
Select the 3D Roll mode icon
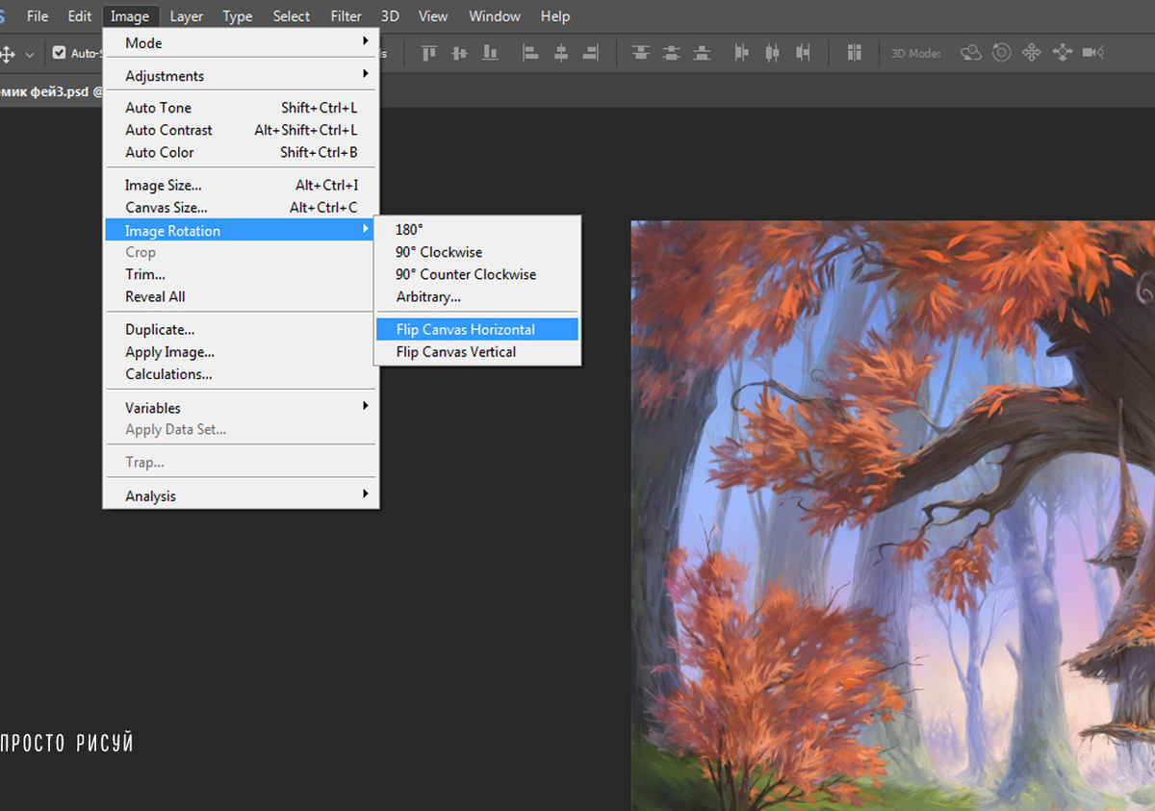tap(1001, 53)
